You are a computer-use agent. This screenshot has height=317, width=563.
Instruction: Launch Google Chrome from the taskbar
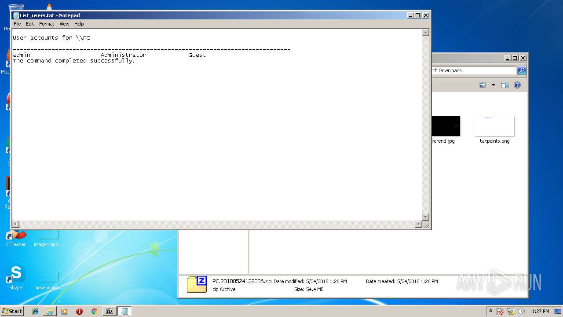[x=94, y=311]
